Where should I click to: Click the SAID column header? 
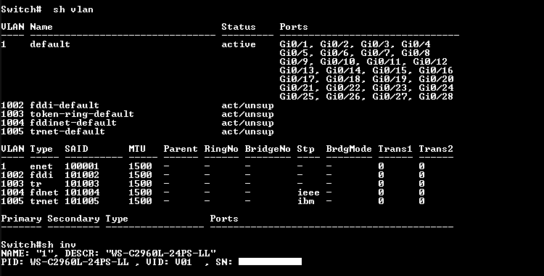click(x=76, y=149)
